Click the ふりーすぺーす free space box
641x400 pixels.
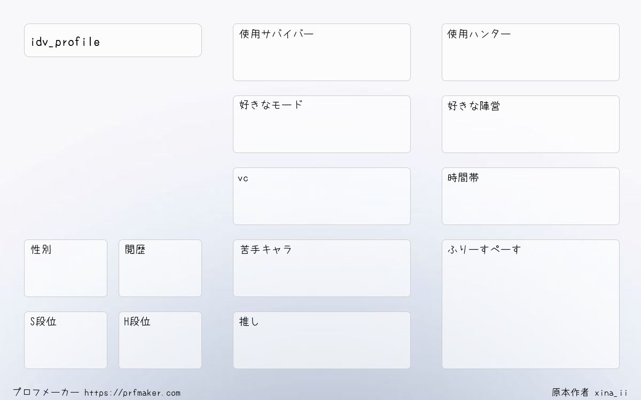[x=530, y=304]
